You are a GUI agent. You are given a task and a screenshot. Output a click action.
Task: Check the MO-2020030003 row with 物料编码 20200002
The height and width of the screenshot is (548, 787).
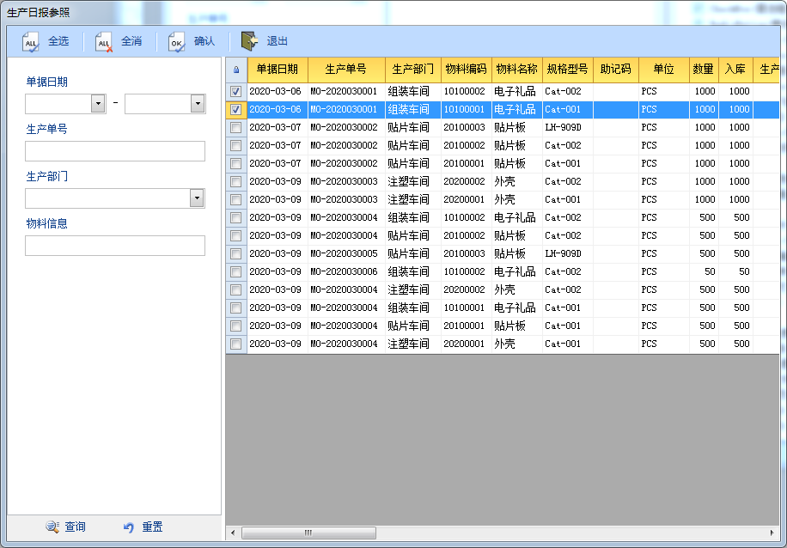pyautogui.click(x=236, y=181)
